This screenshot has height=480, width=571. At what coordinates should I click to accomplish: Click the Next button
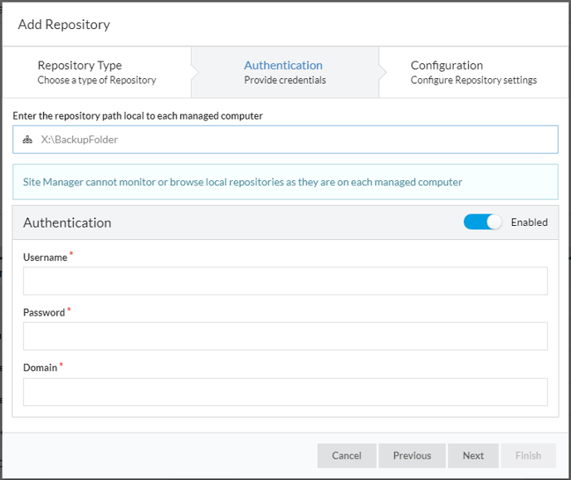(473, 456)
